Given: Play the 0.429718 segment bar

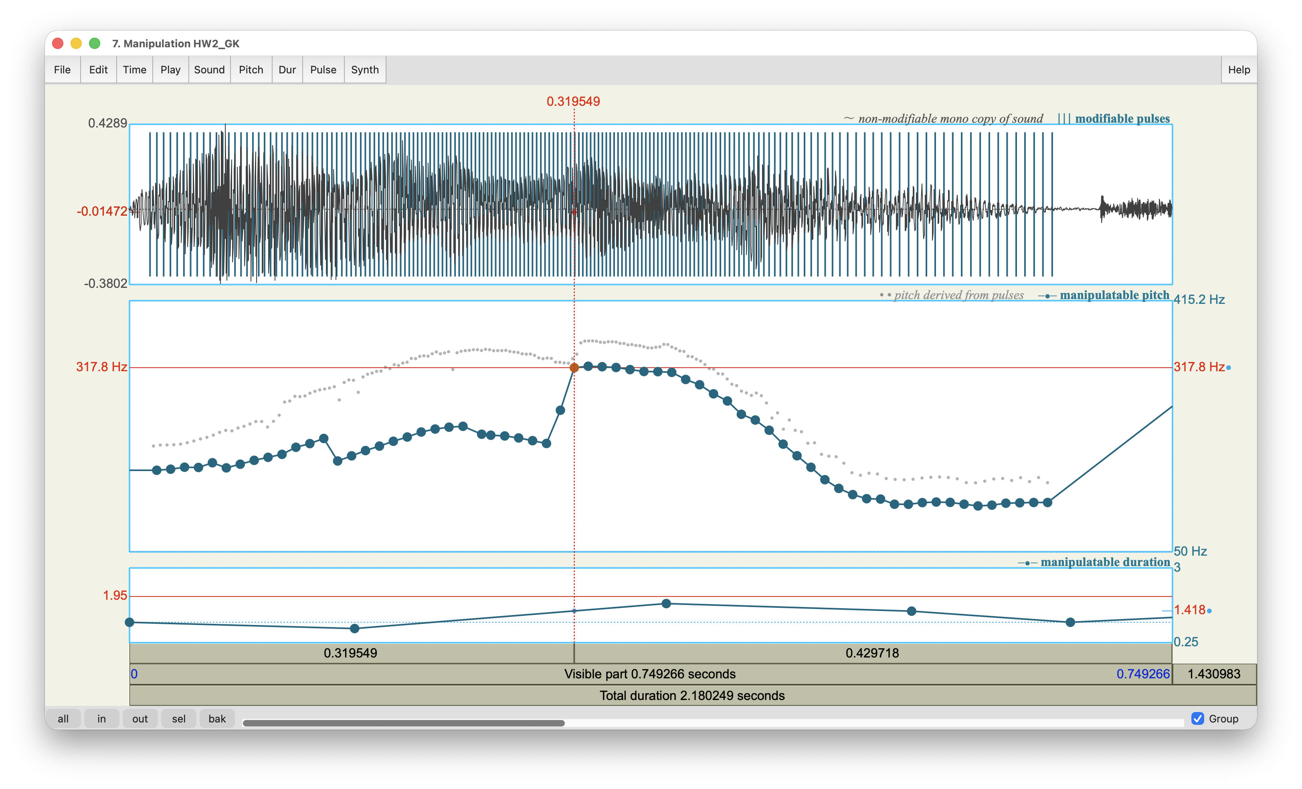Looking at the screenshot, I should pyautogui.click(x=872, y=653).
